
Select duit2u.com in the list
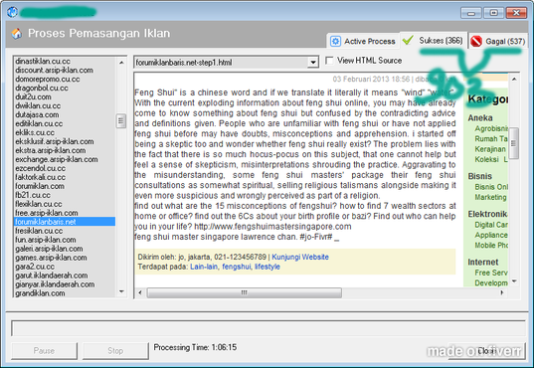point(65,96)
